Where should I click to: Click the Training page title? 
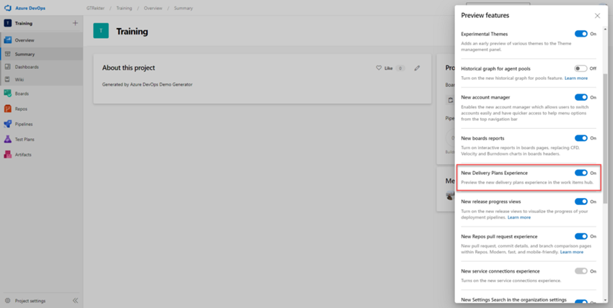(132, 31)
